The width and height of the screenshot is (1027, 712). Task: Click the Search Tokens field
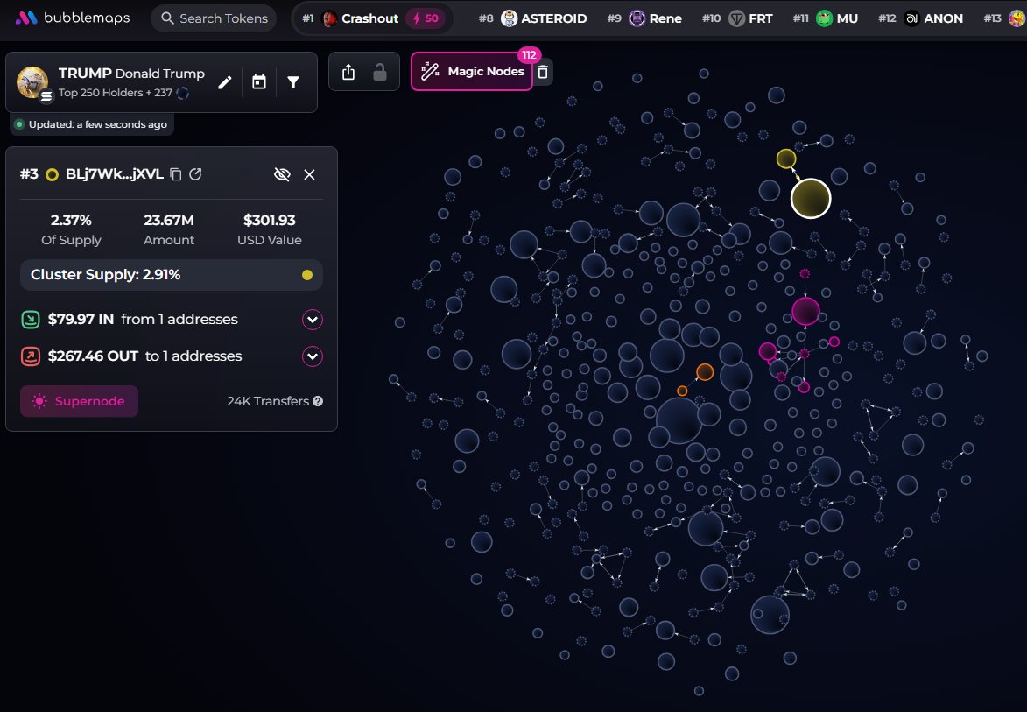click(x=213, y=18)
